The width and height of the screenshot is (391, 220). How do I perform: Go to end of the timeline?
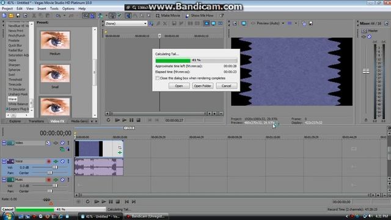pos(134,202)
